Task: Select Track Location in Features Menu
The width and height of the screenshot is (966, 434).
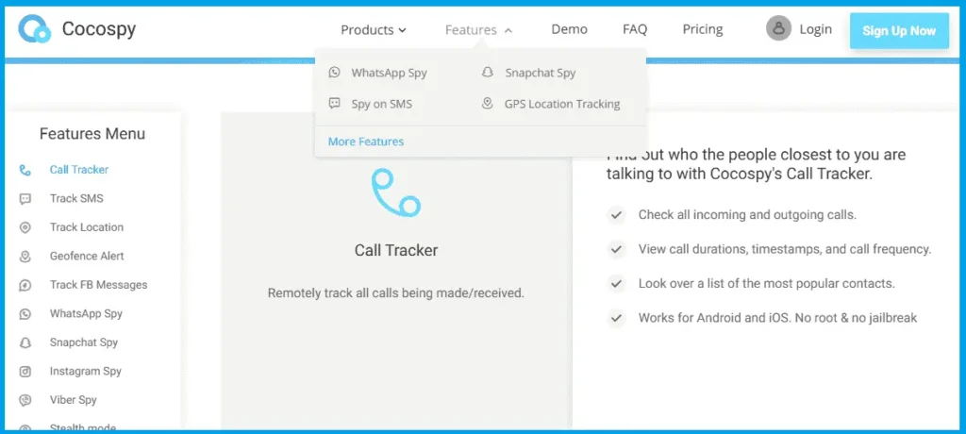Action: (87, 227)
